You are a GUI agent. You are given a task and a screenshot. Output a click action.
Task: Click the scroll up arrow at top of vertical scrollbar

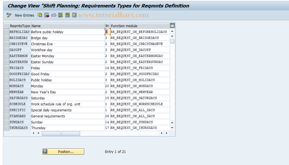(172, 31)
